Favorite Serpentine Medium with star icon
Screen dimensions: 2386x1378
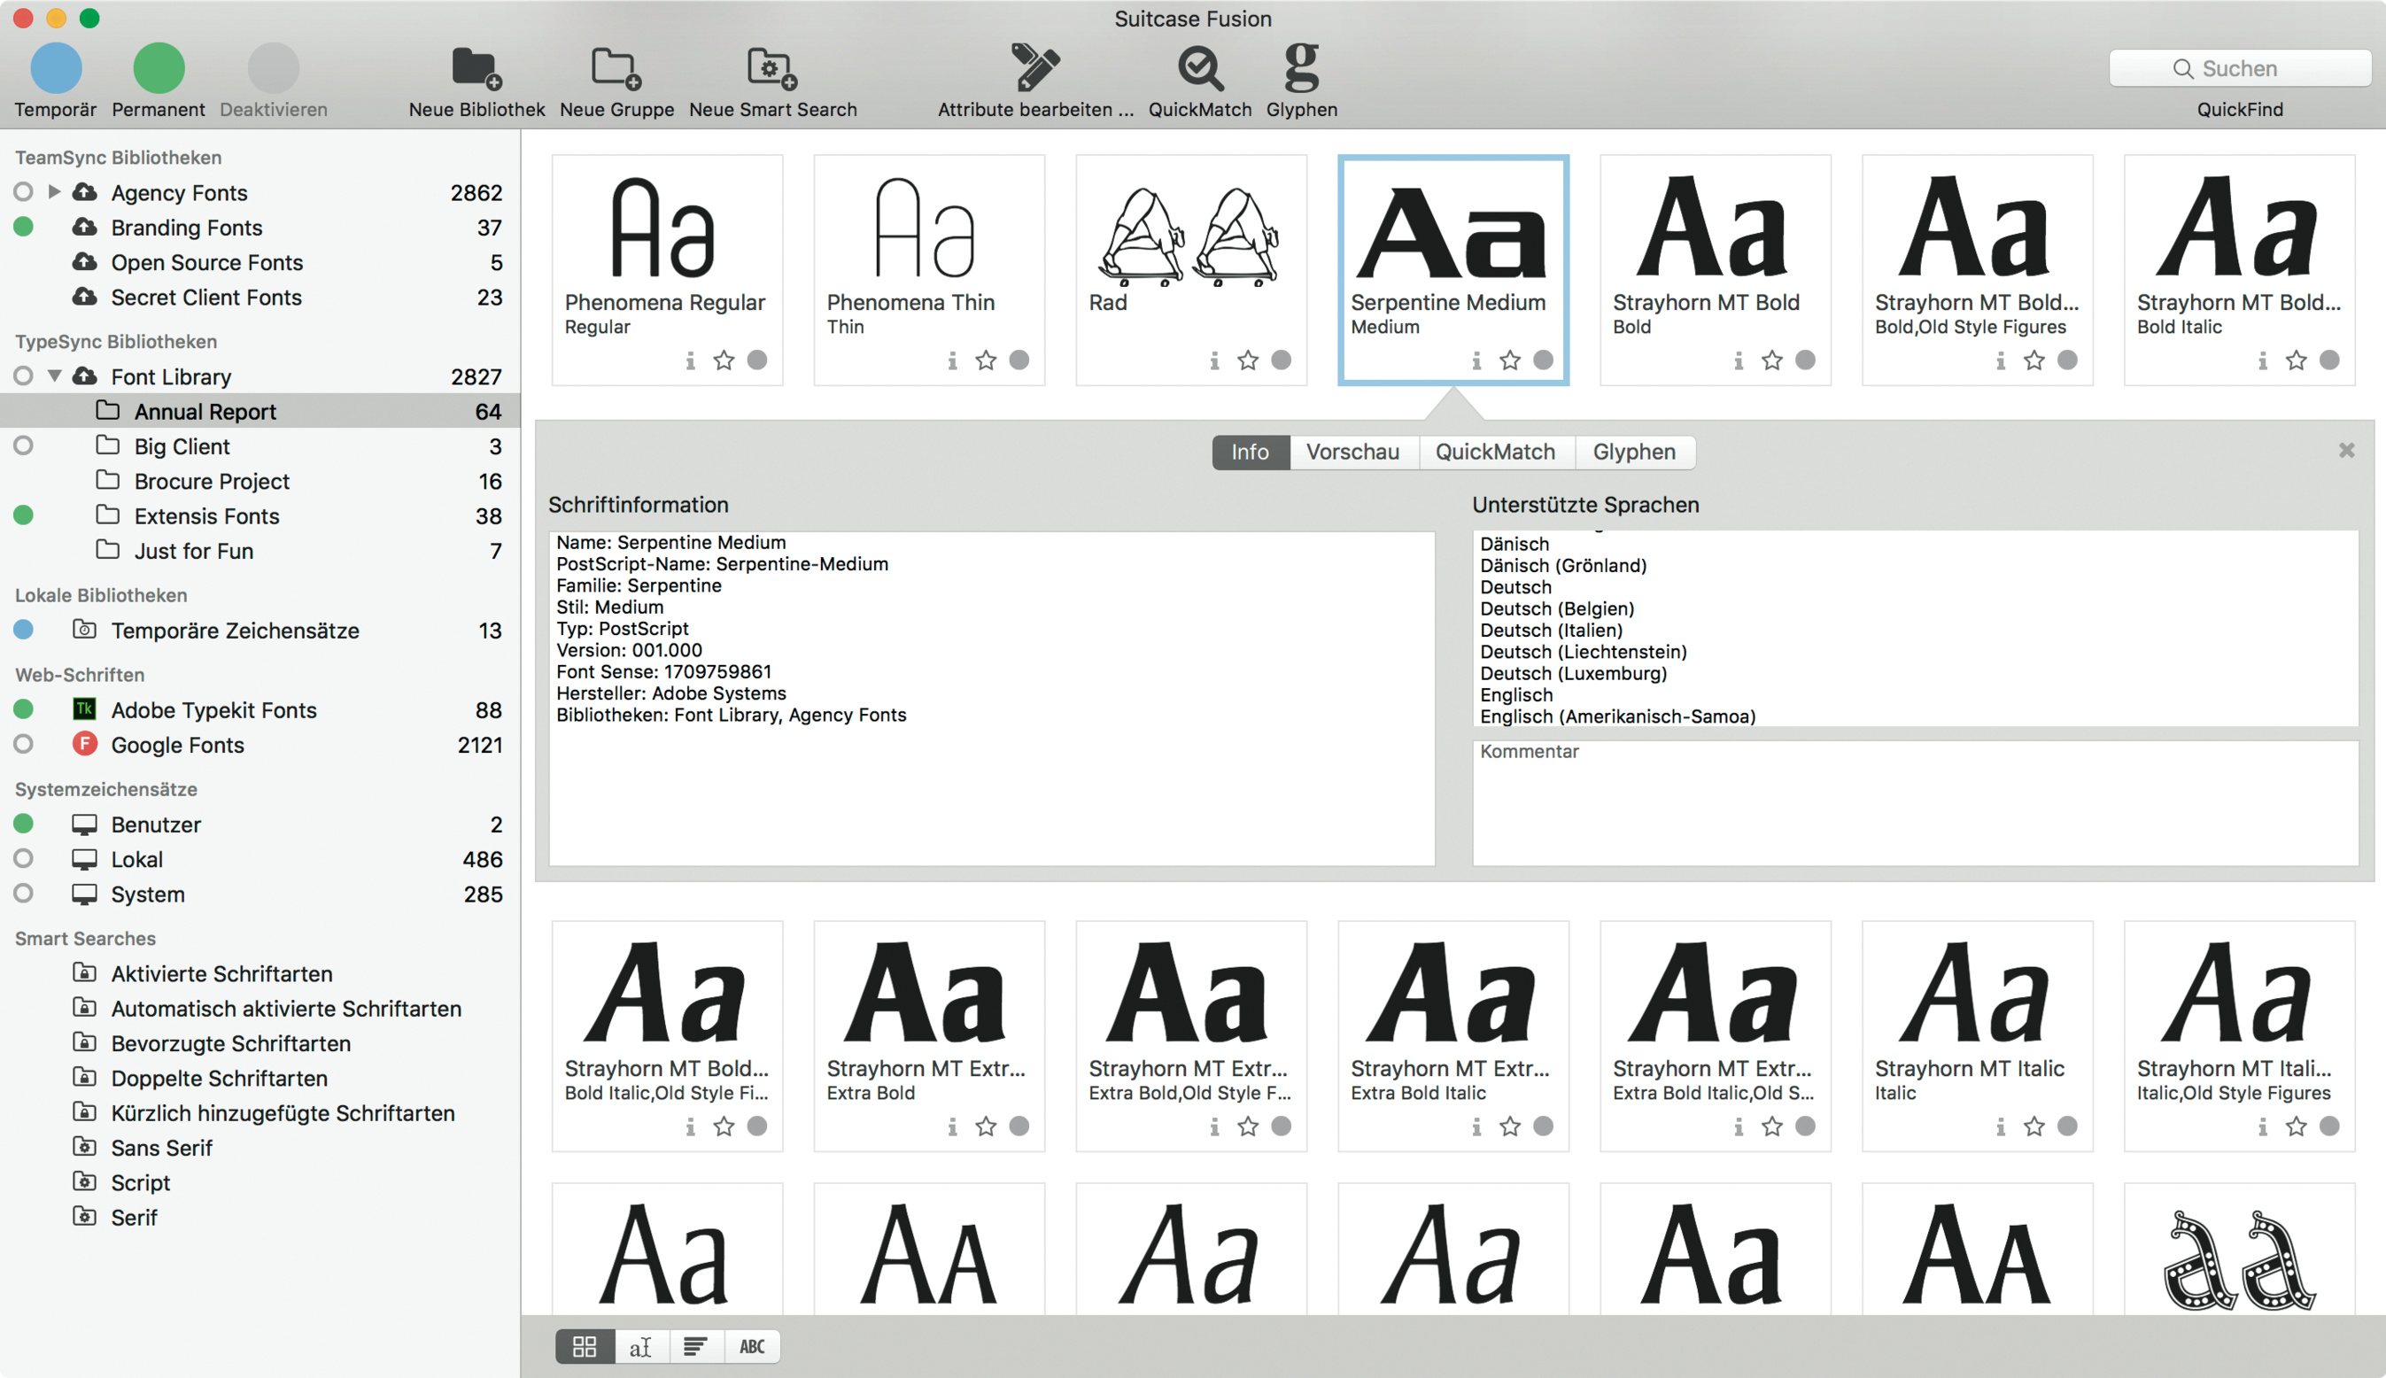1511,360
